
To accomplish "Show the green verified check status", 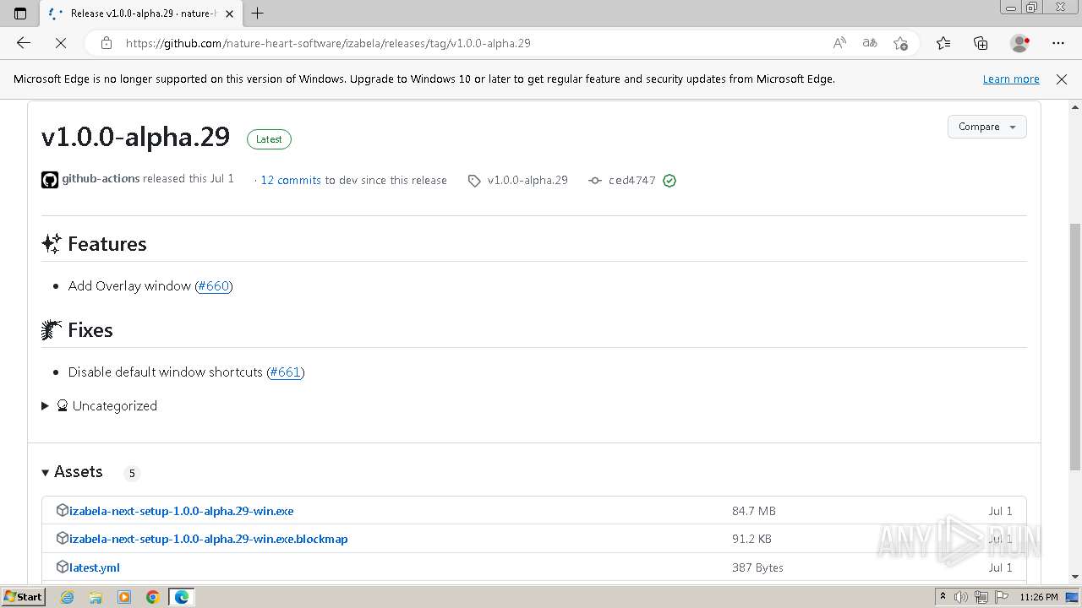I will (669, 181).
